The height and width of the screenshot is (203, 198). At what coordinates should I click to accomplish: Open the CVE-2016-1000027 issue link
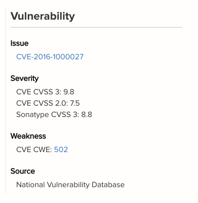pos(50,57)
